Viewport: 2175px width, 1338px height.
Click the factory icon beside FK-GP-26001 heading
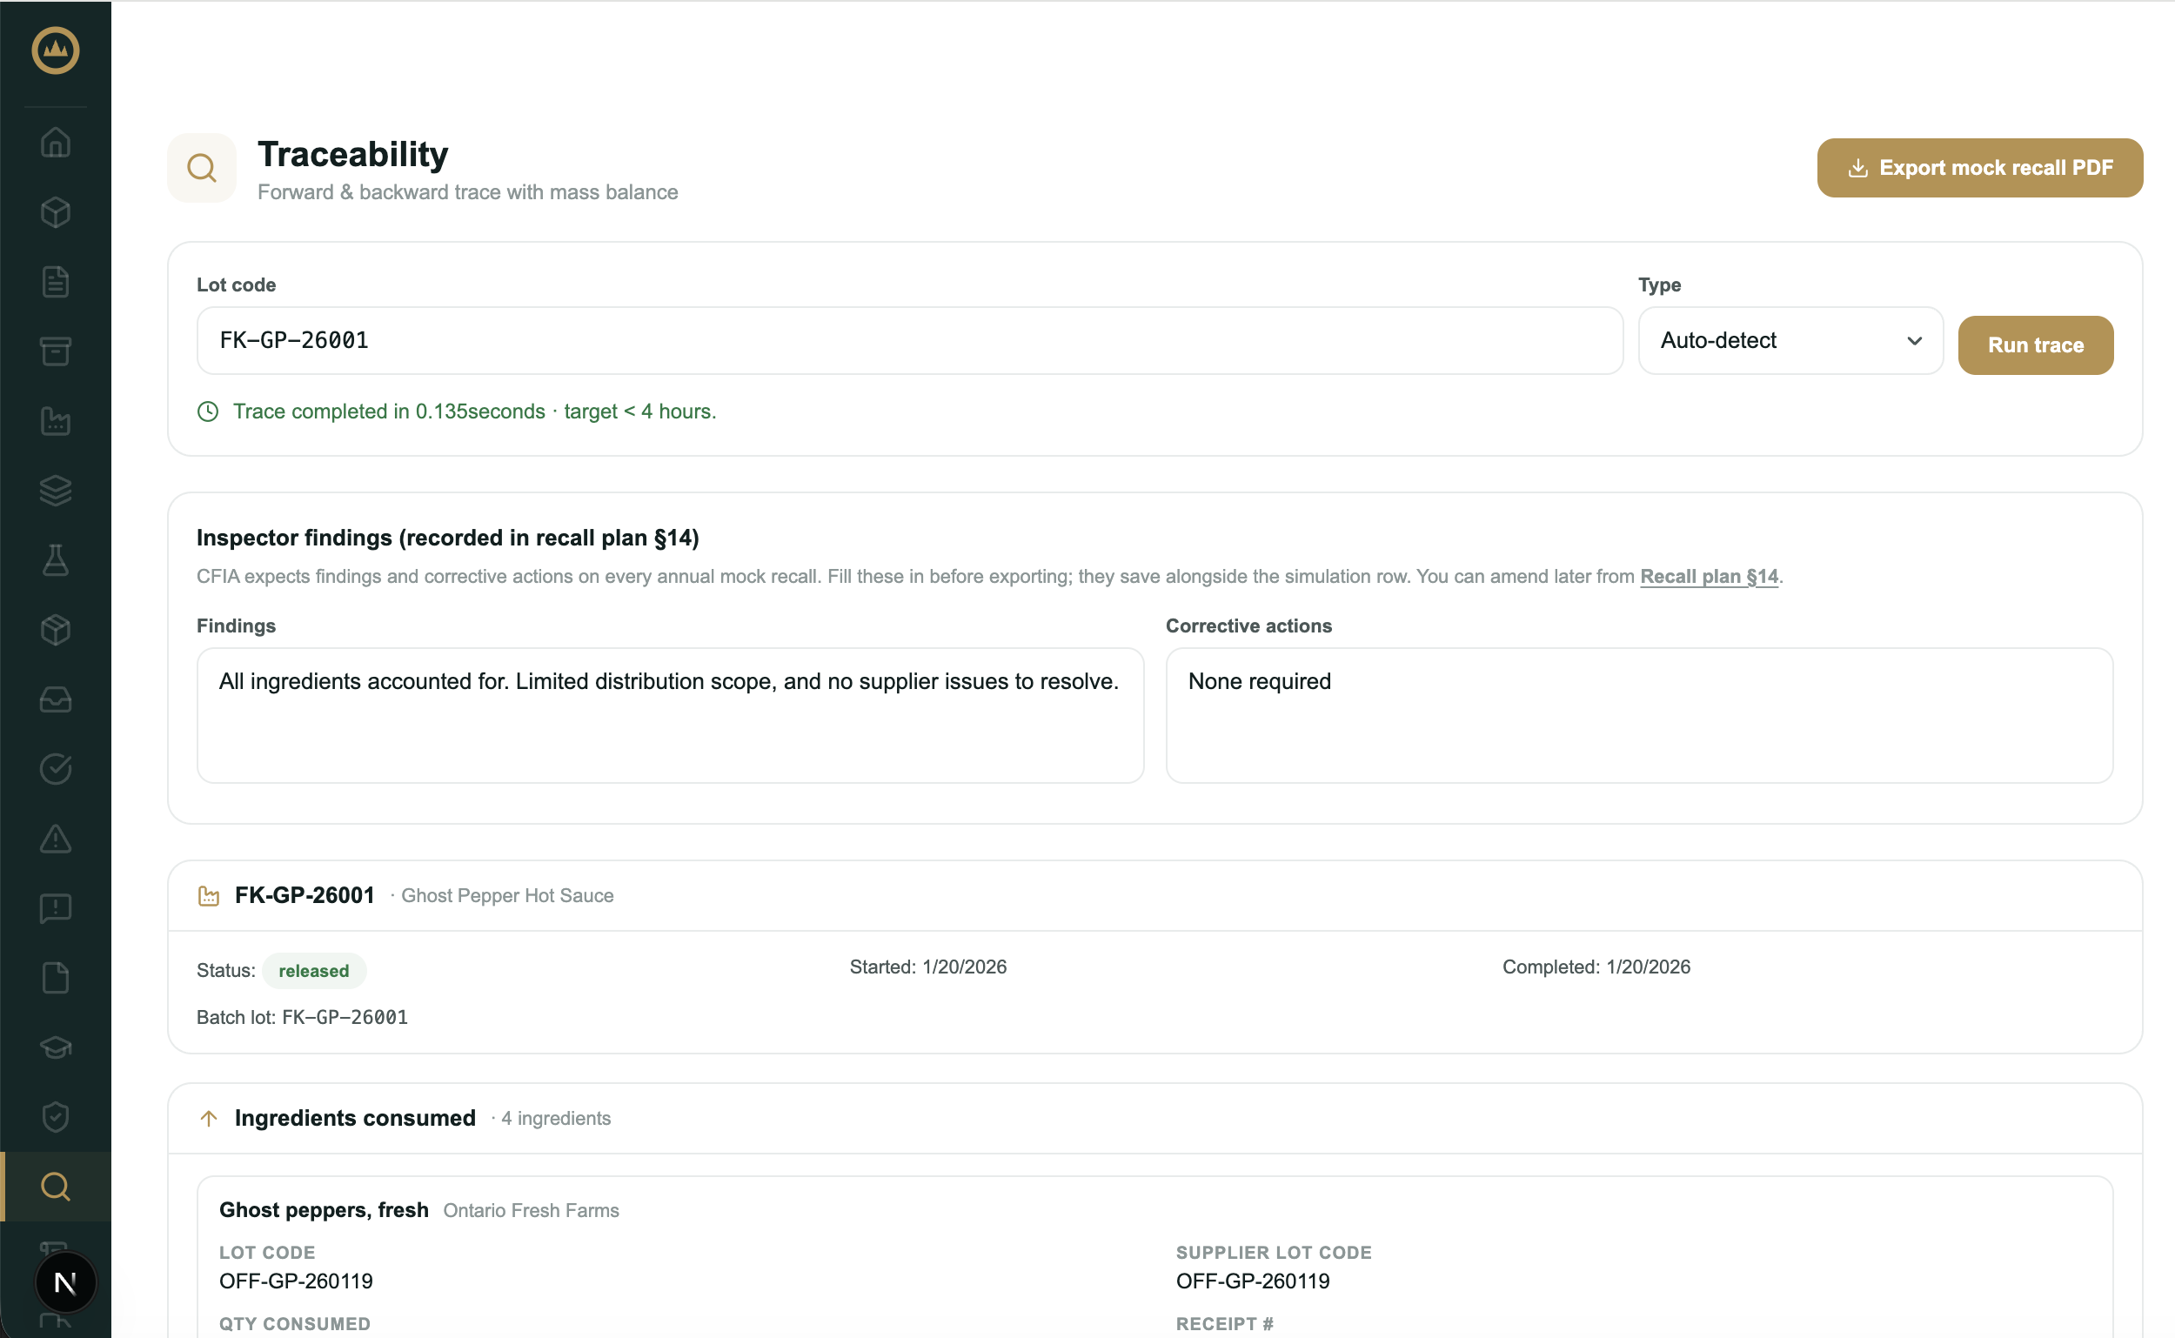[x=209, y=896]
